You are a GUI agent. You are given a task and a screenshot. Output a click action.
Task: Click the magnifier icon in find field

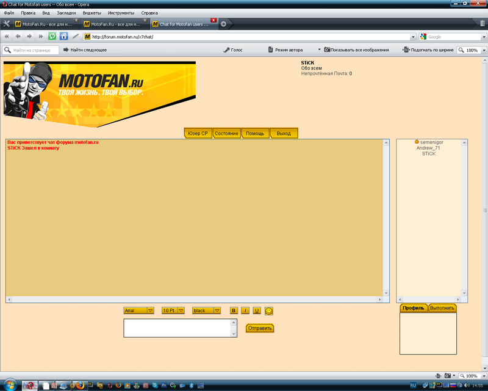tap(7, 50)
